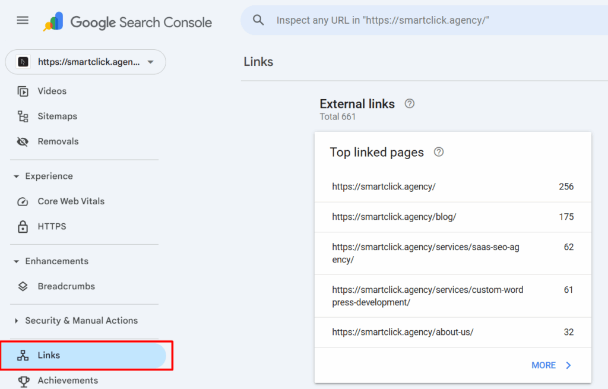The image size is (608, 389).
Task: Expand Security & Manual Actions arrow
Action: pos(16,321)
